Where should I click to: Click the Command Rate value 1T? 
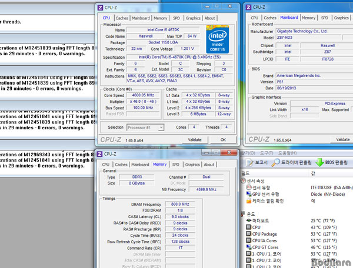click(180, 248)
